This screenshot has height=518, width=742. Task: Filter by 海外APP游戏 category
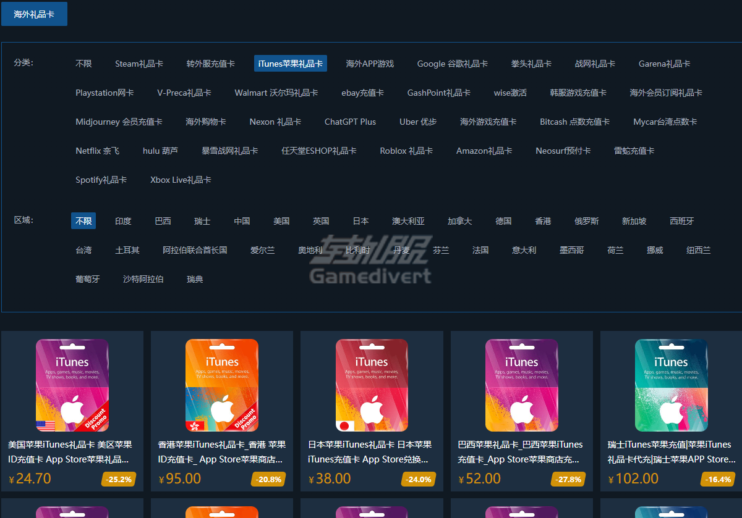tap(370, 64)
